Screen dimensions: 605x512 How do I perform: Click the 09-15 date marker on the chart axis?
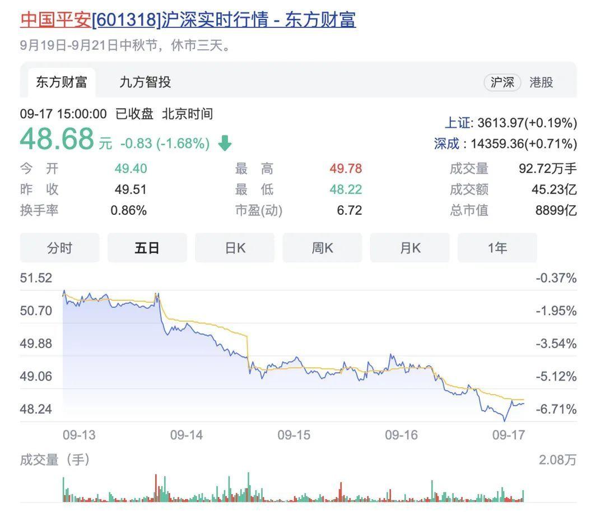click(294, 435)
